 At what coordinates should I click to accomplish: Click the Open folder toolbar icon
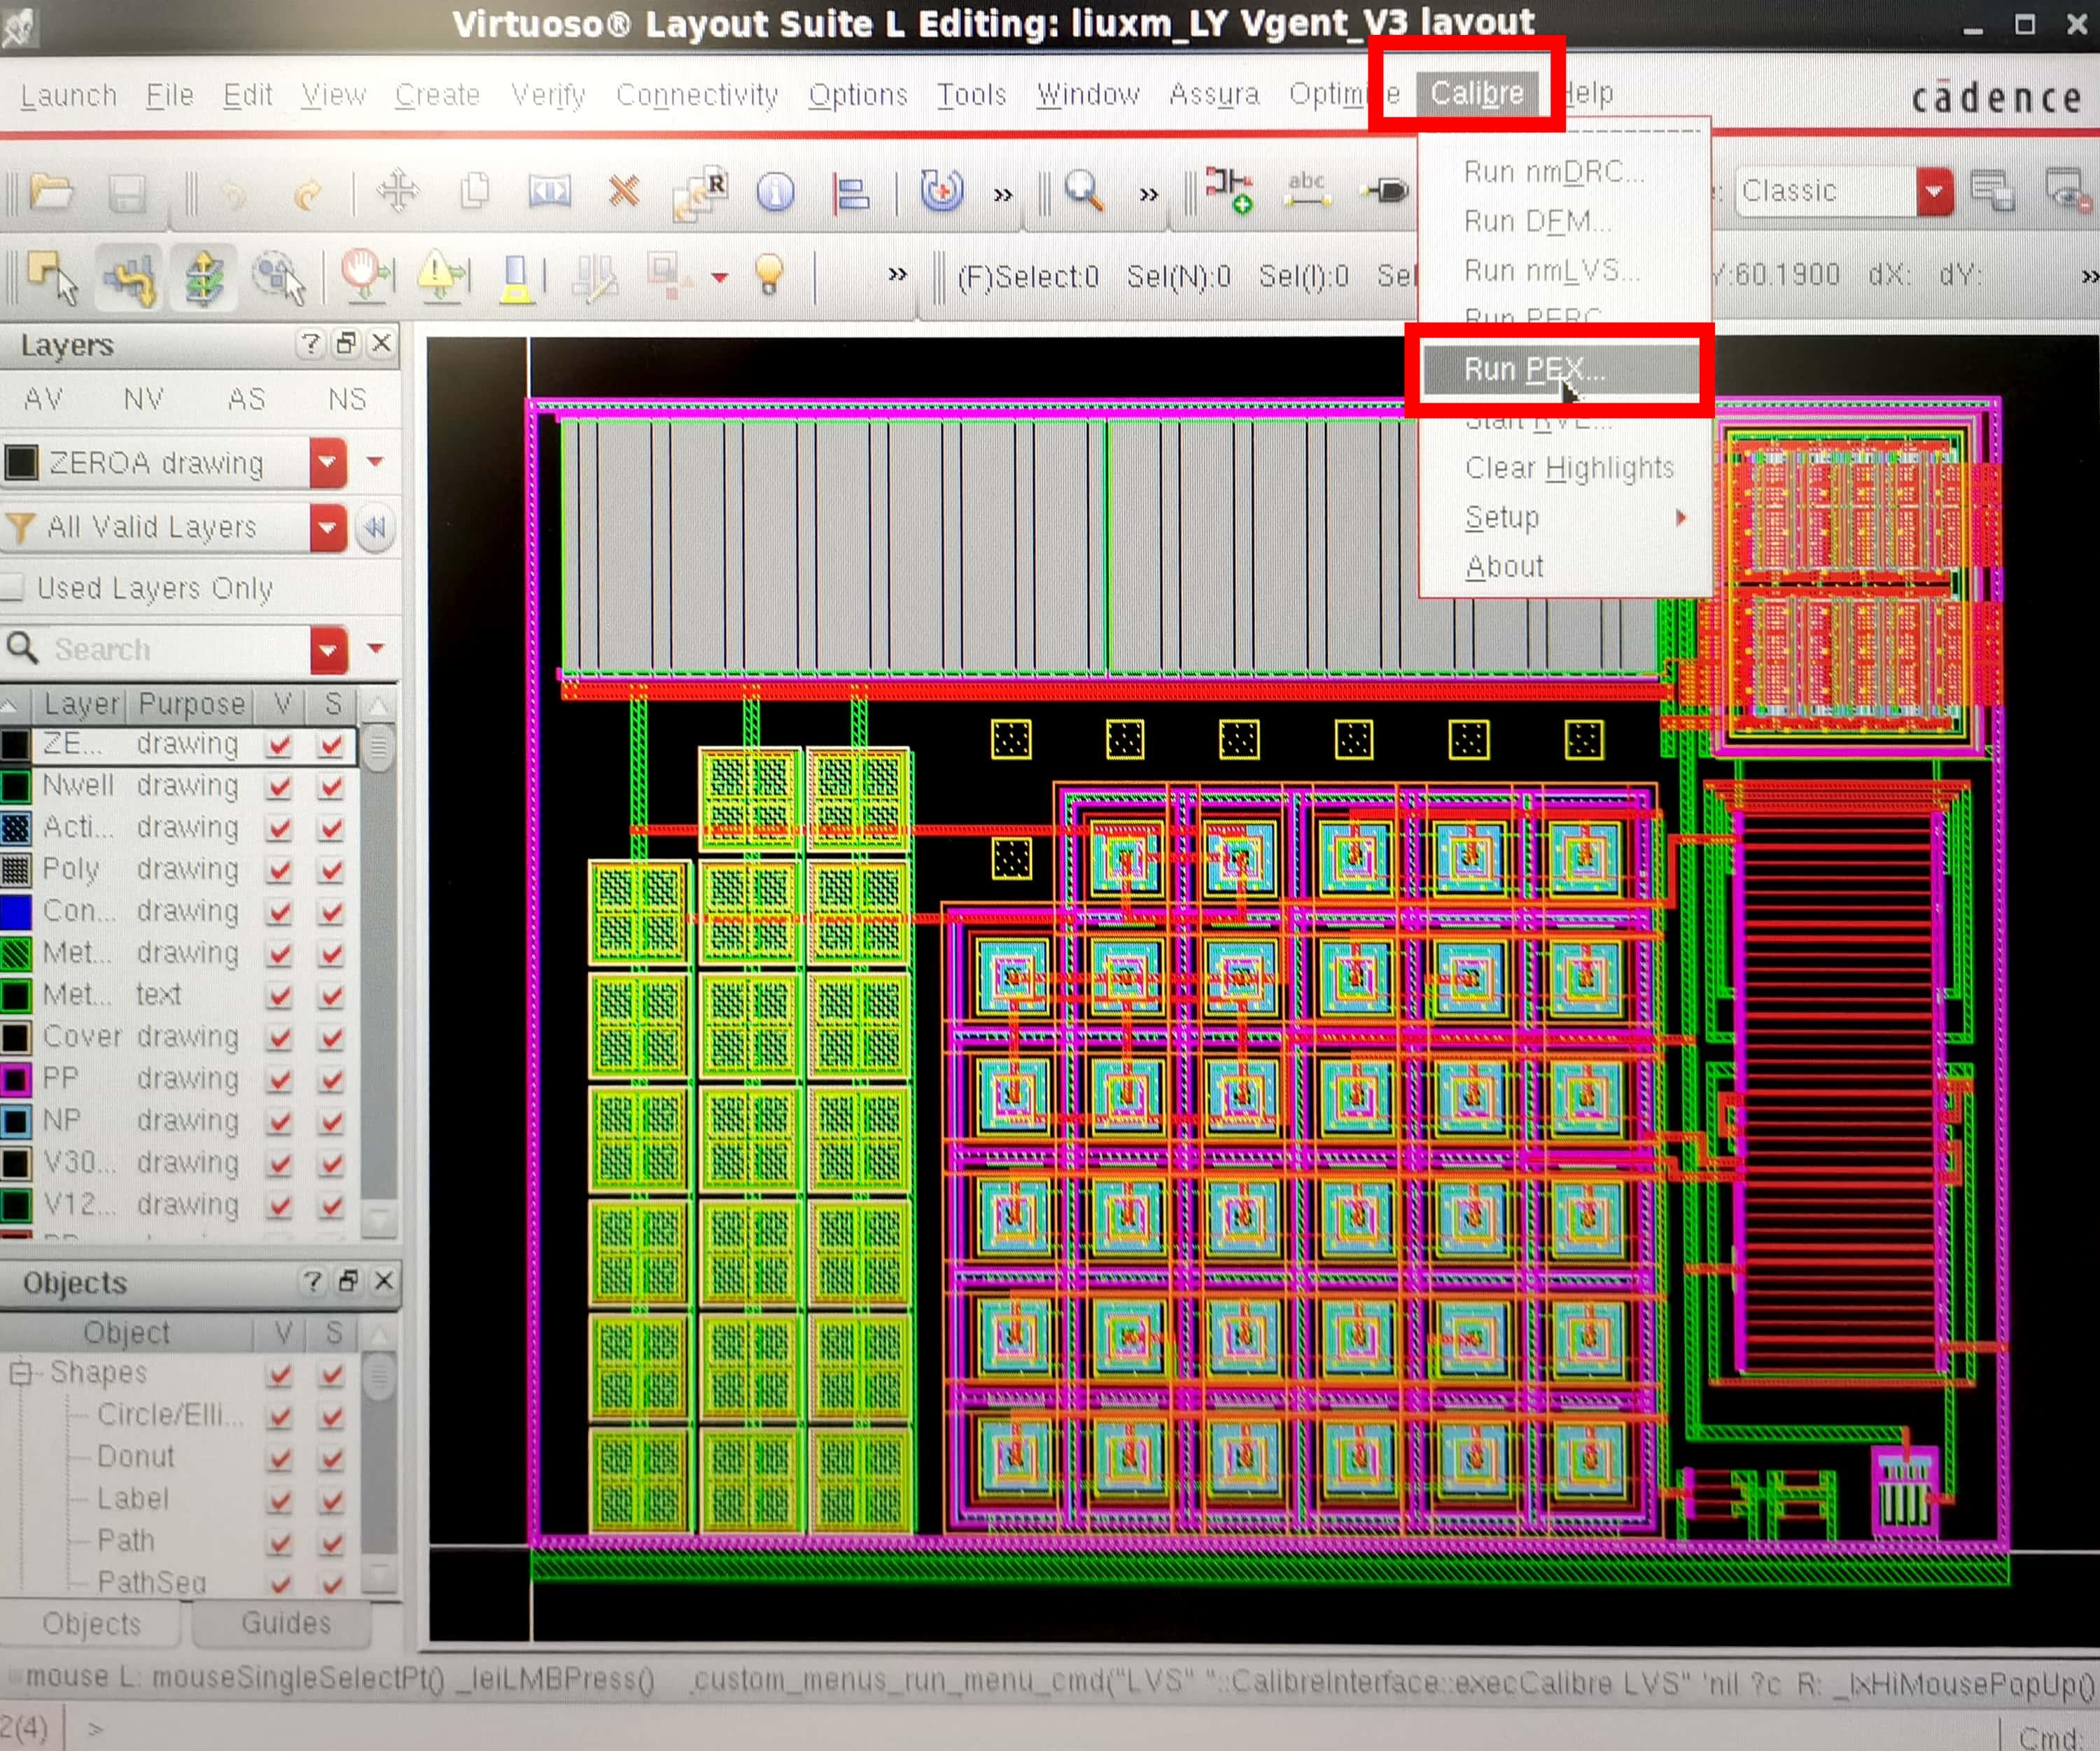click(x=50, y=191)
